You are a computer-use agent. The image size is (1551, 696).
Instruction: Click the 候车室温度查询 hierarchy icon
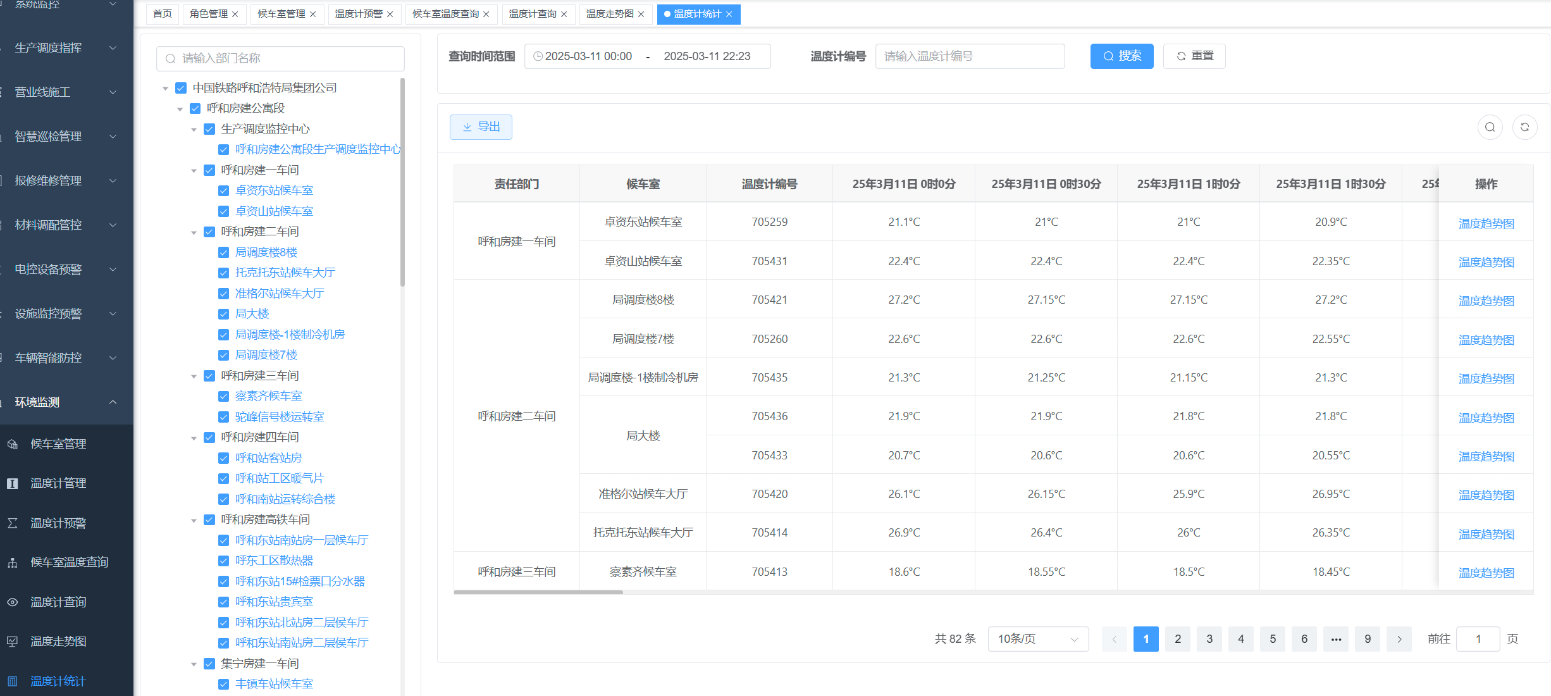[13, 562]
